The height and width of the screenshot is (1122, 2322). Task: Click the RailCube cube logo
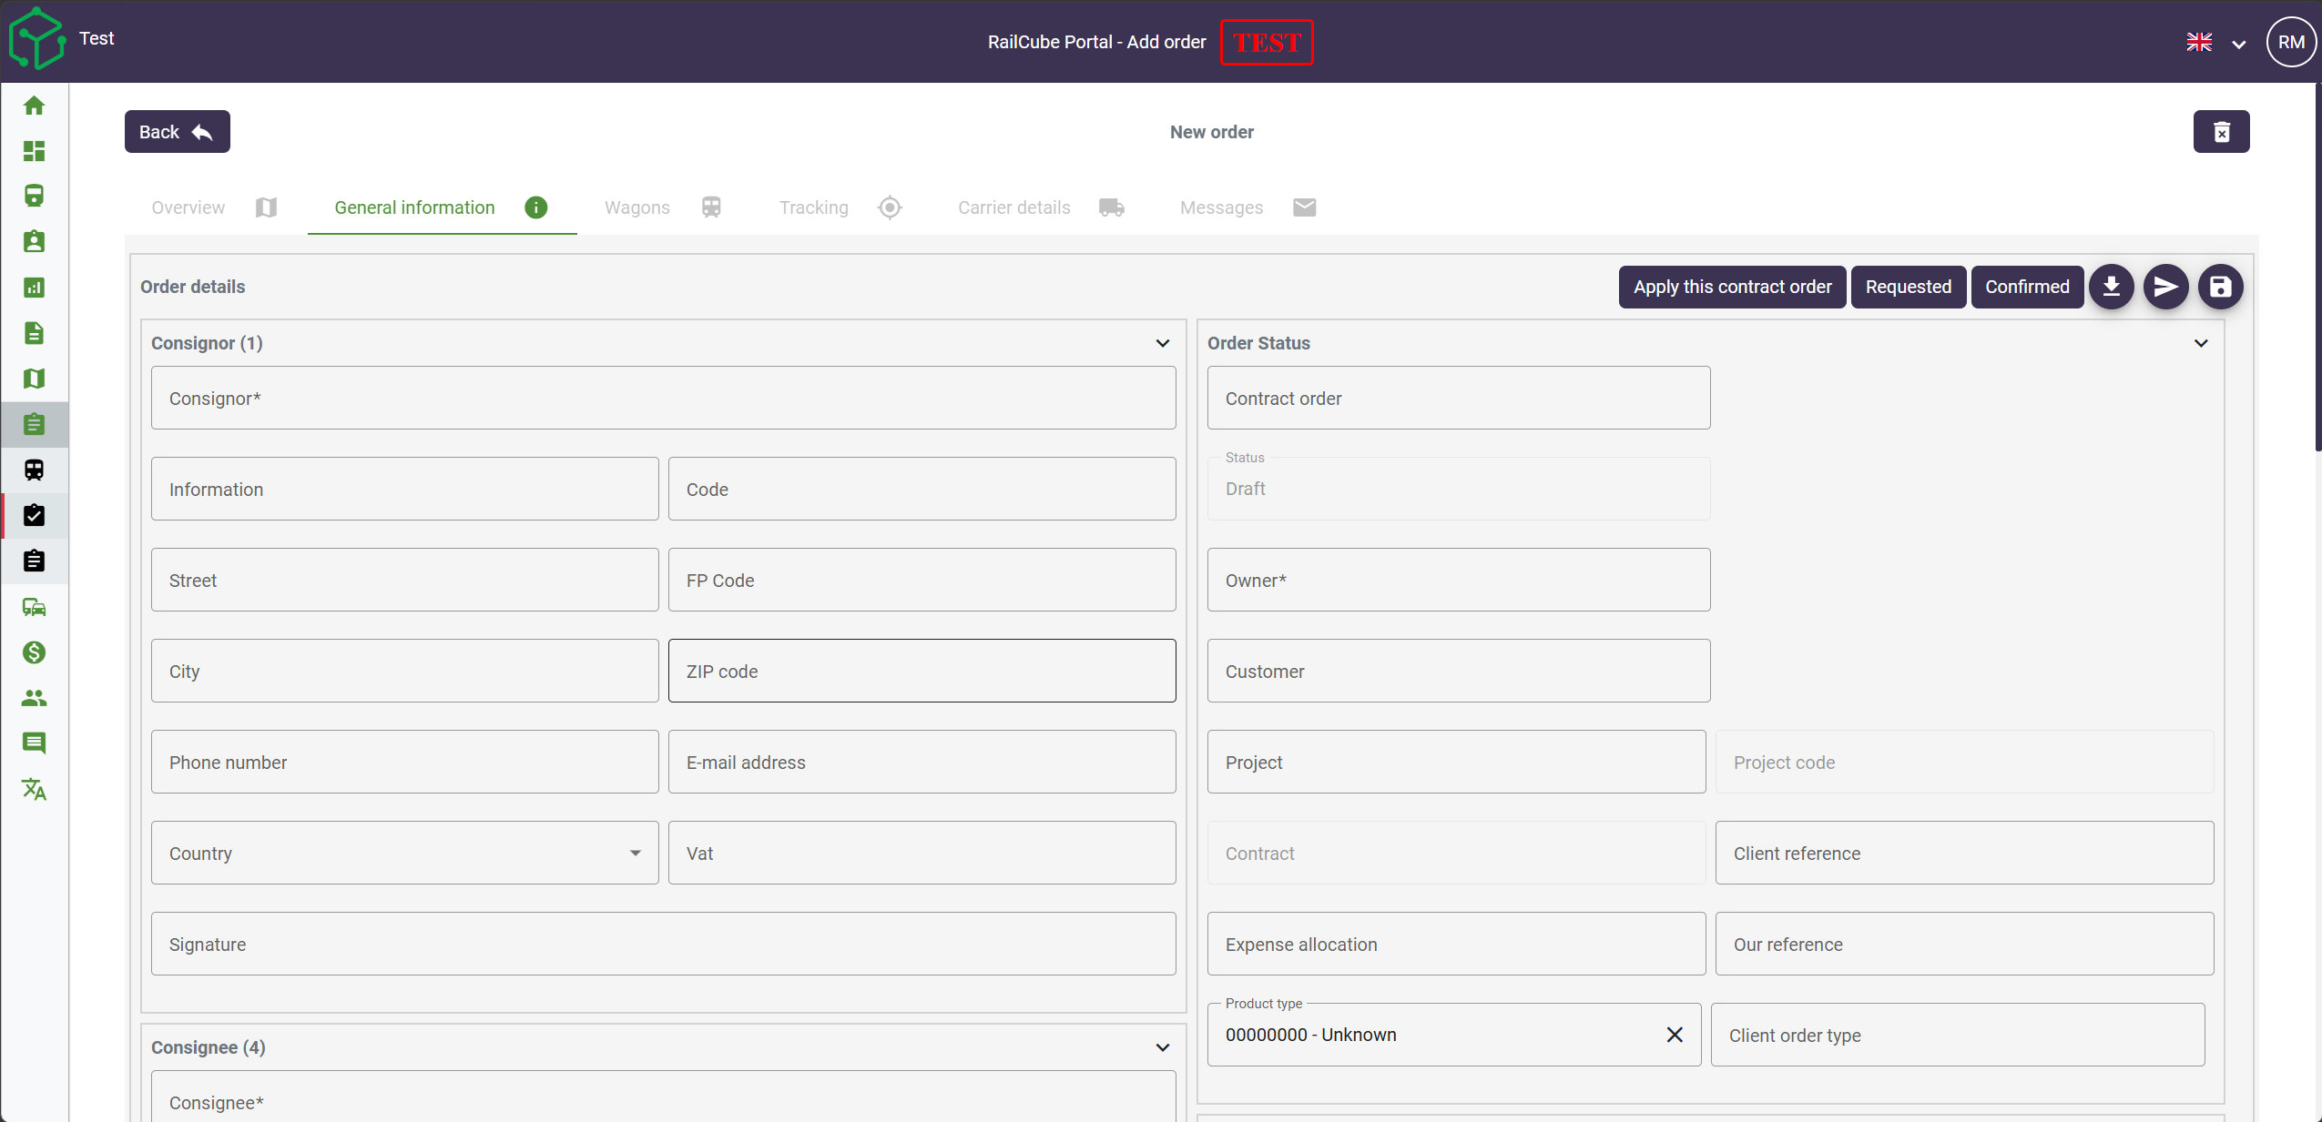tap(36, 39)
